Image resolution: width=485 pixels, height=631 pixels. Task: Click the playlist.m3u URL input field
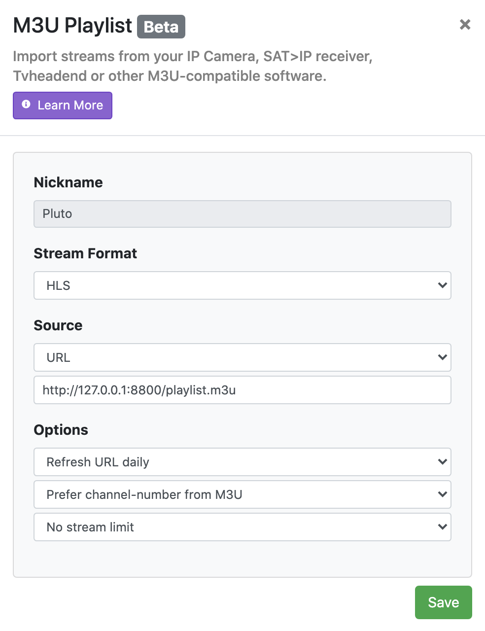click(x=242, y=390)
